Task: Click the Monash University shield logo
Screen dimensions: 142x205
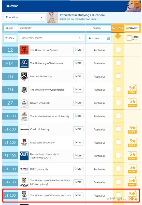Action: [x=24, y=76]
